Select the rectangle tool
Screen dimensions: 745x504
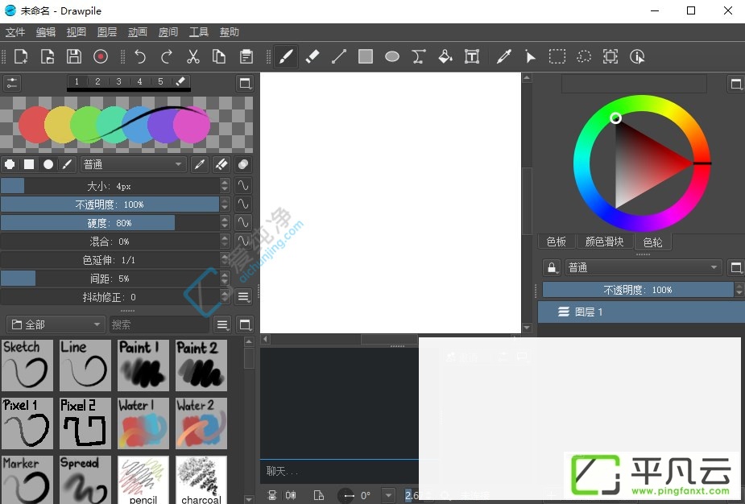[x=366, y=56]
